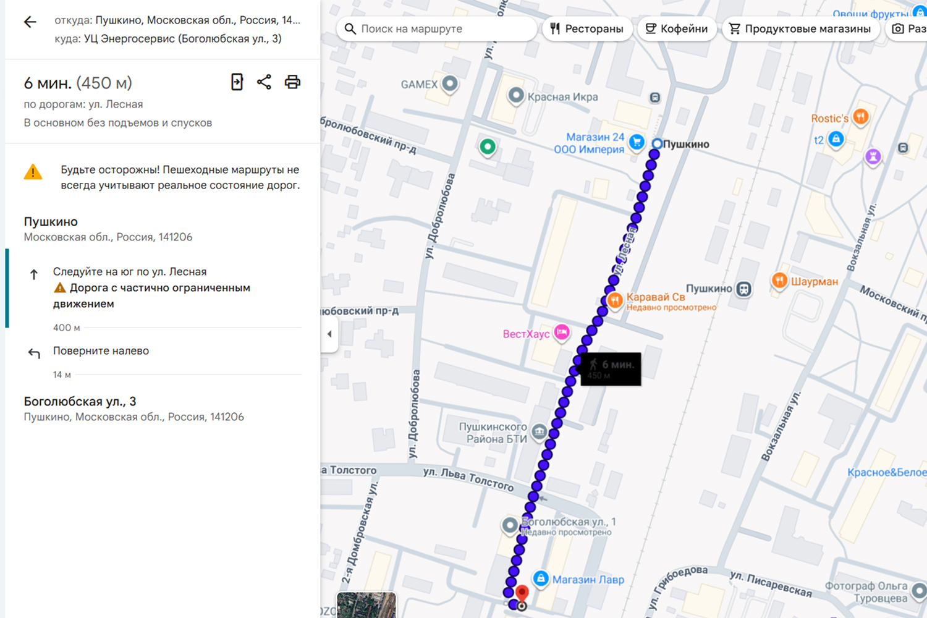This screenshot has height=618, width=927.
Task: Click the share route icon
Action: 264,82
